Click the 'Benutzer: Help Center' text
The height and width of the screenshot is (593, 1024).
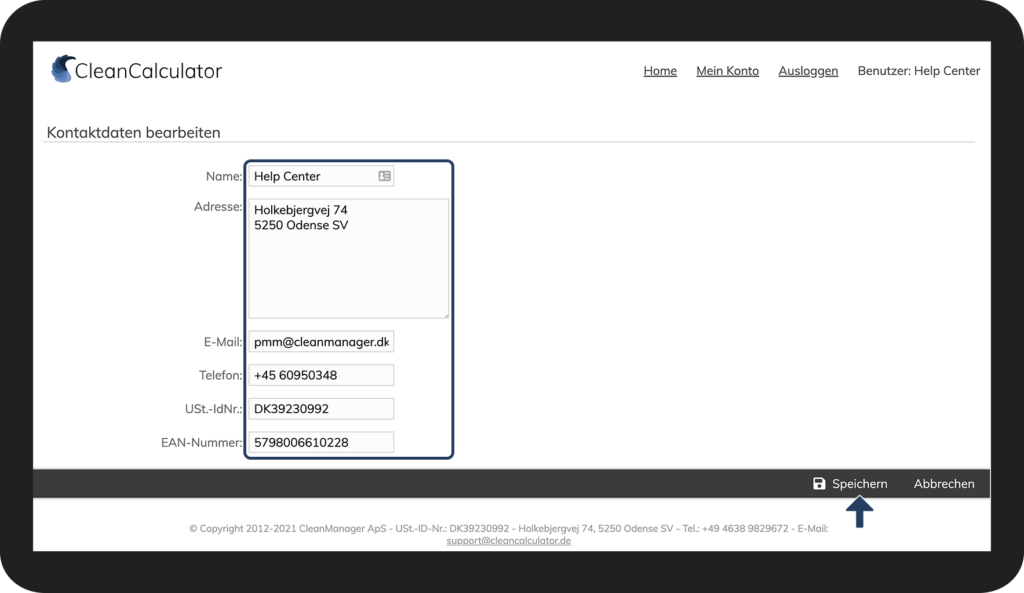(x=919, y=71)
